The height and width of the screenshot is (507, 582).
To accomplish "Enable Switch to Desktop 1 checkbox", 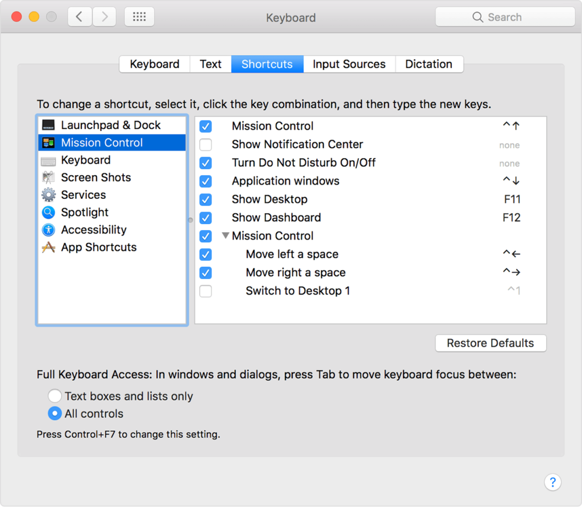I will click(x=205, y=291).
